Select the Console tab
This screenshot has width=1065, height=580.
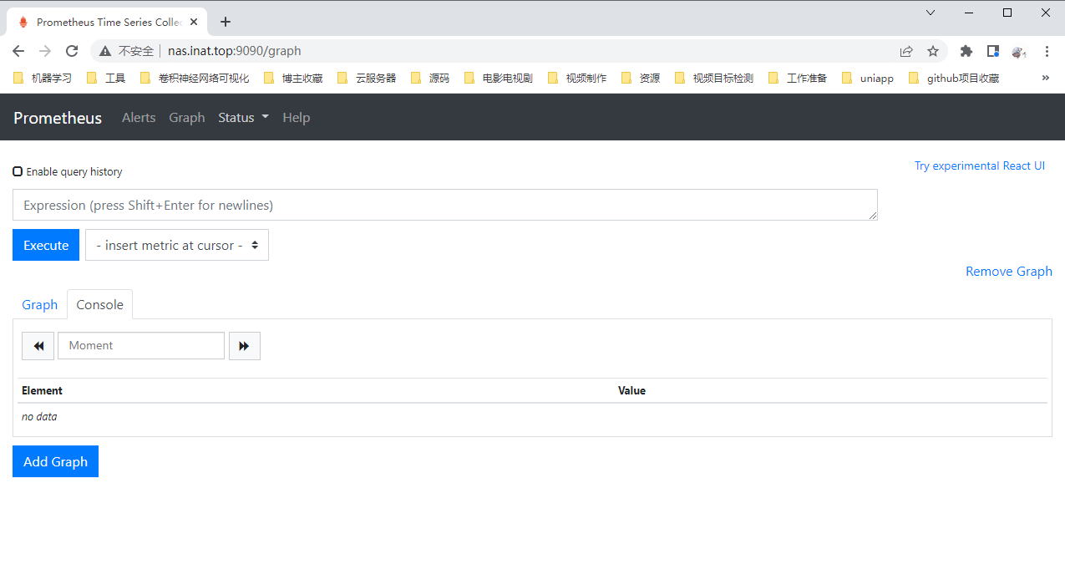tap(99, 304)
